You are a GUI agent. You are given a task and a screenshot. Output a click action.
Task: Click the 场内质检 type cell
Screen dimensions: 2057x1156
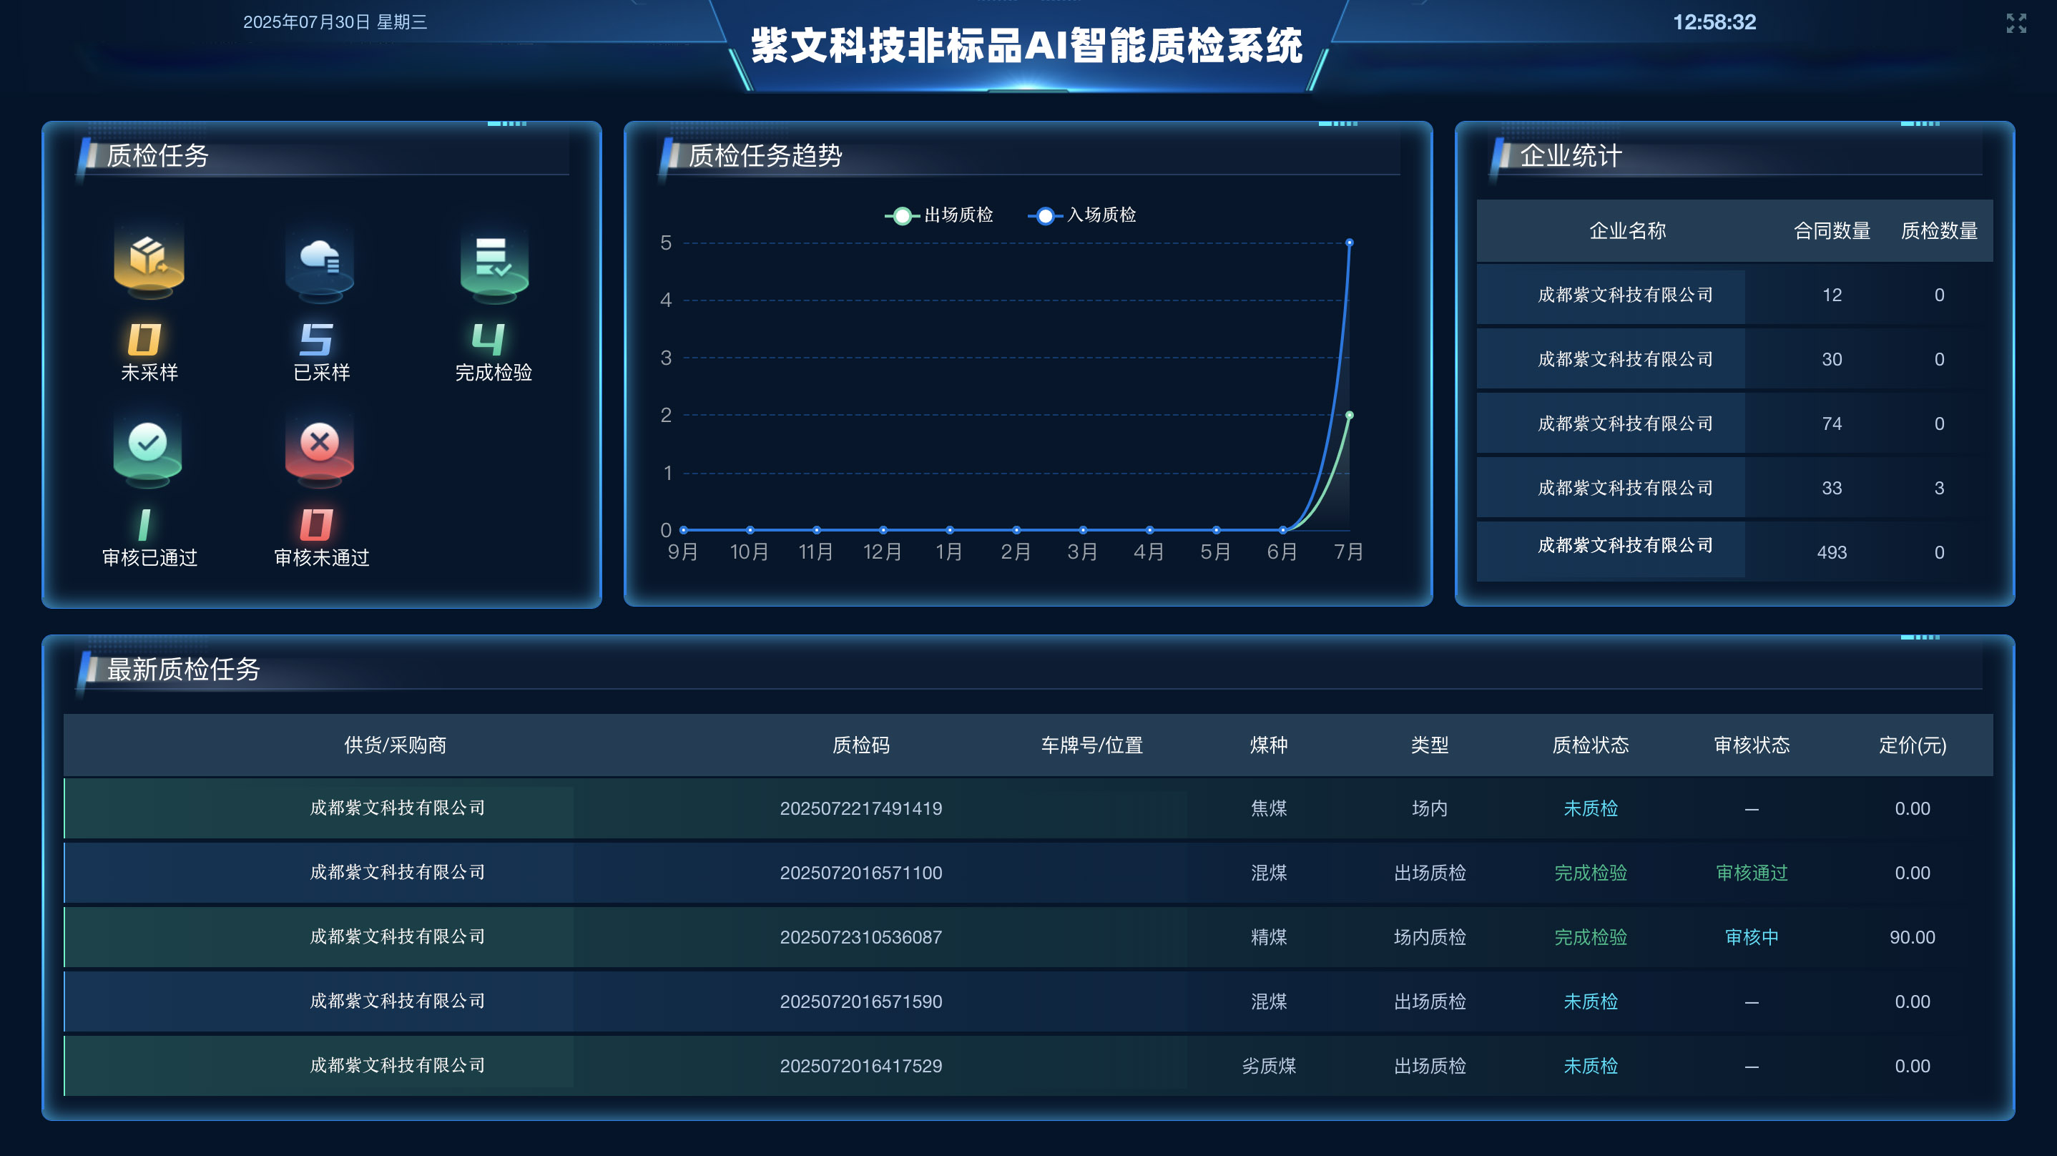tap(1429, 937)
